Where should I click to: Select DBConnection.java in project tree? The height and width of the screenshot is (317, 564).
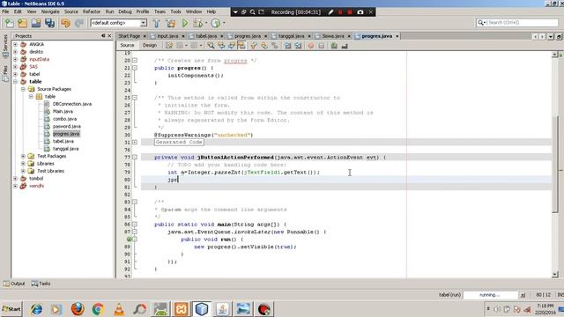pos(72,104)
